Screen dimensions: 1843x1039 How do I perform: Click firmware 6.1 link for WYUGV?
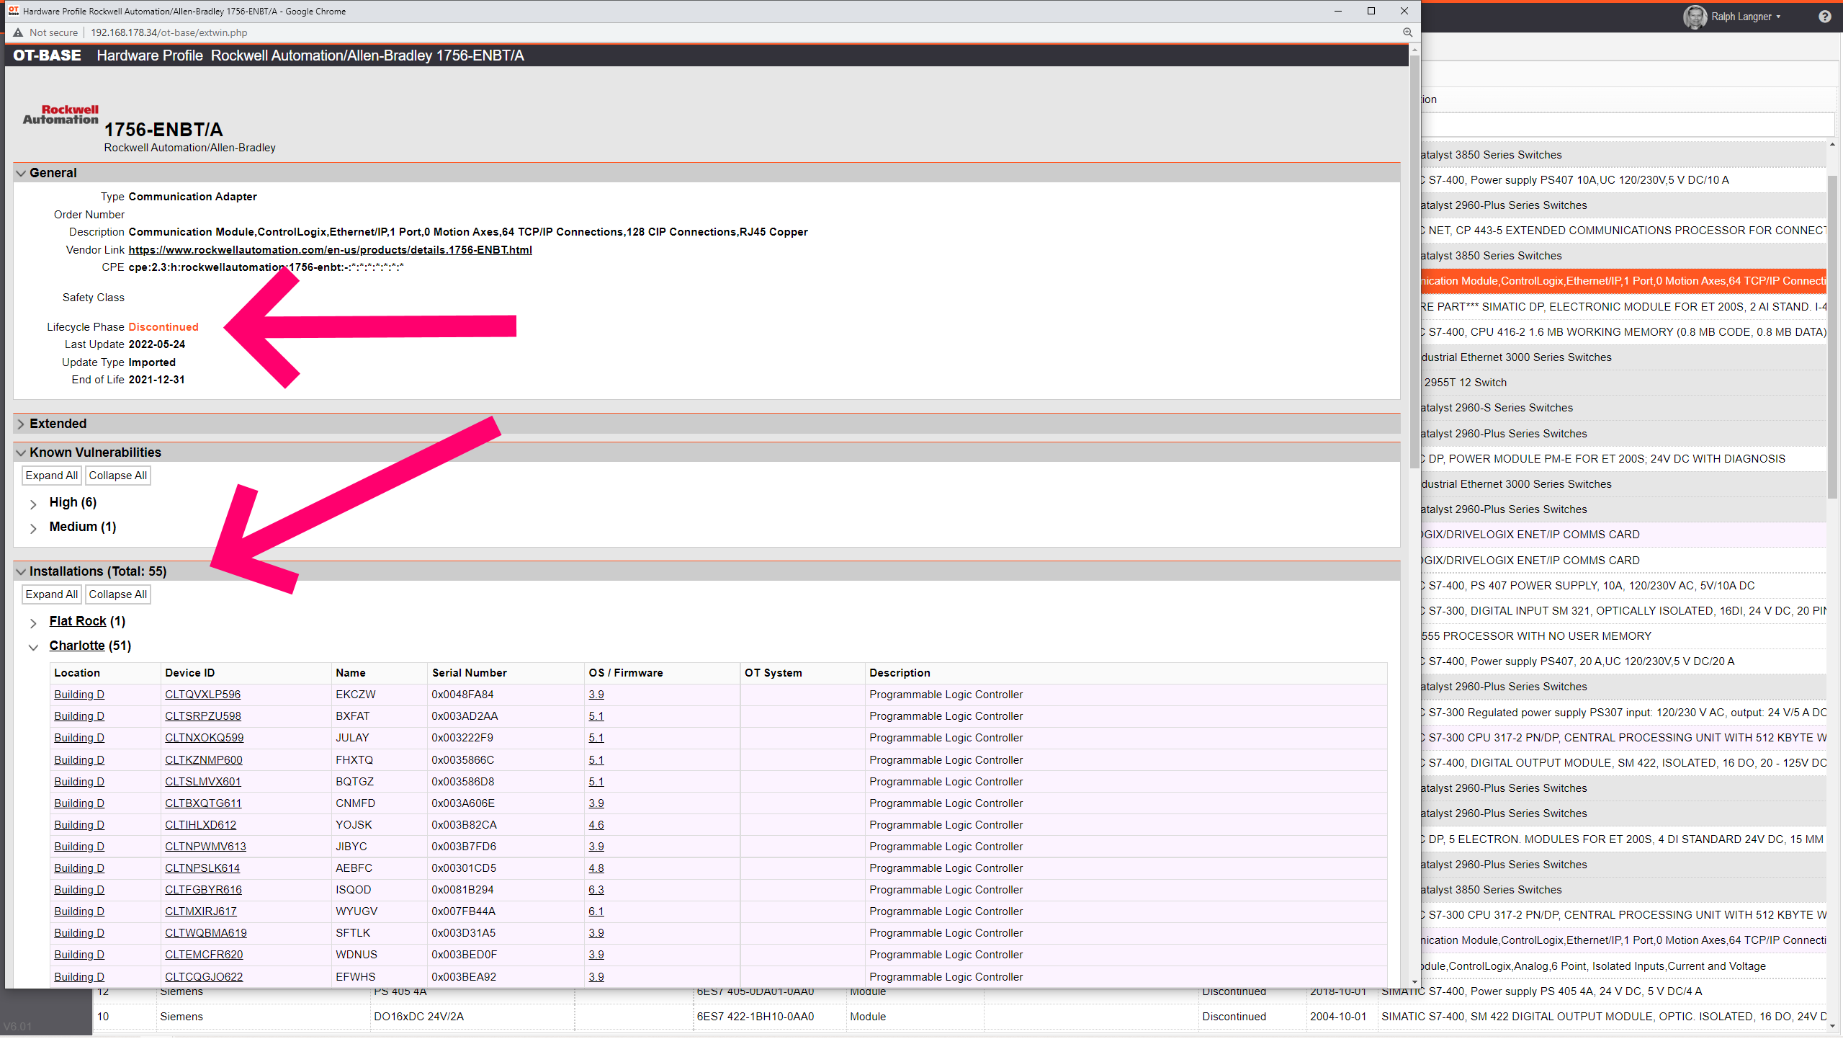pos(596,911)
